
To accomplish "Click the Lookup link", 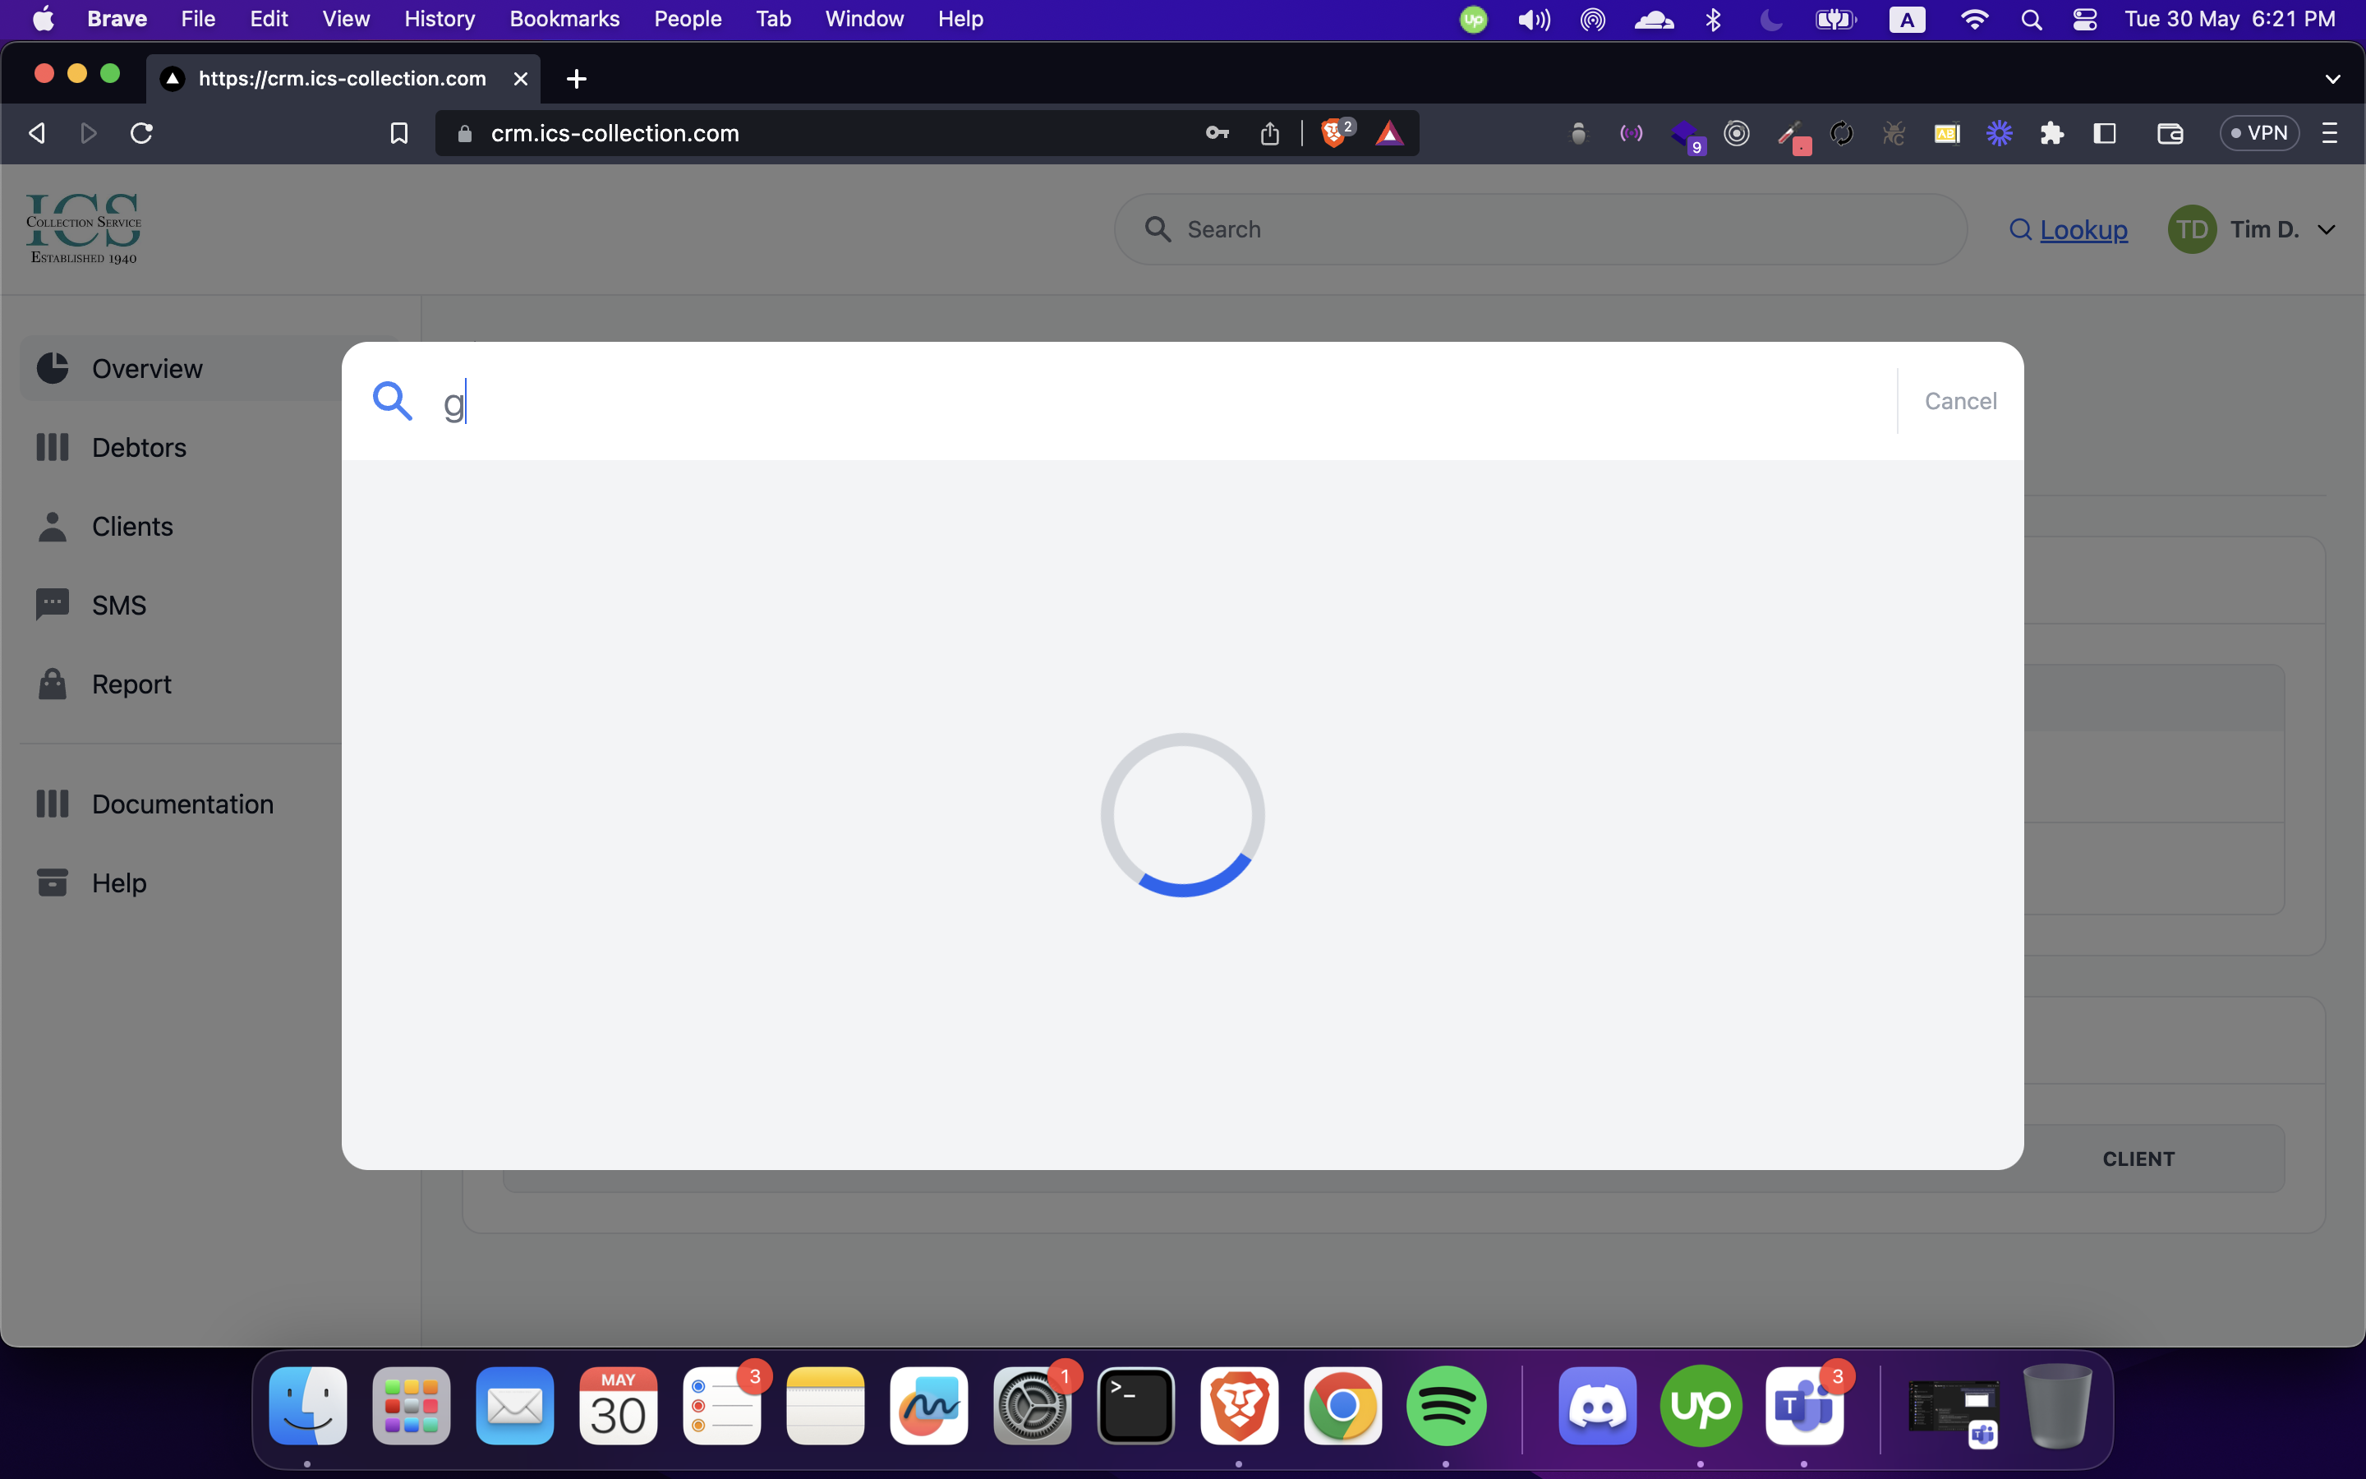I will pyautogui.click(x=2083, y=230).
